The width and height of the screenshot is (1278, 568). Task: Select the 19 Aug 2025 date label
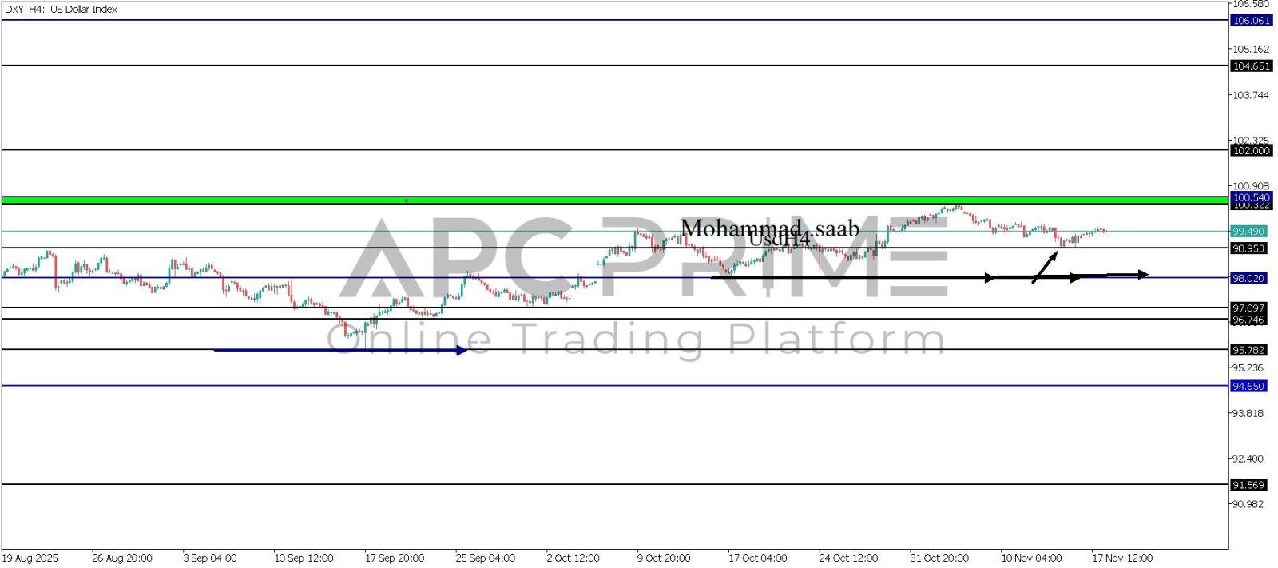click(x=30, y=558)
